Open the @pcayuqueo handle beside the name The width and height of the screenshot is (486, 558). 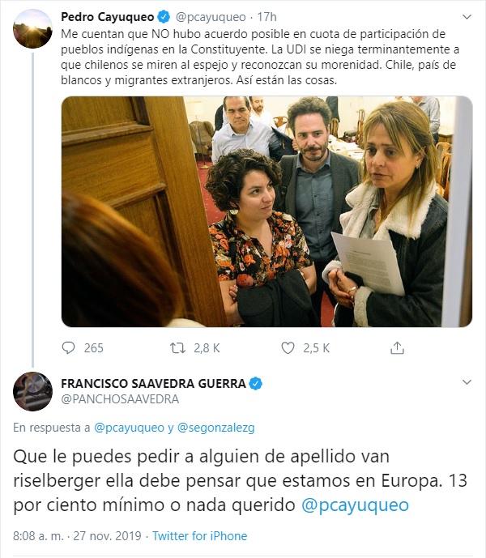tap(211, 17)
